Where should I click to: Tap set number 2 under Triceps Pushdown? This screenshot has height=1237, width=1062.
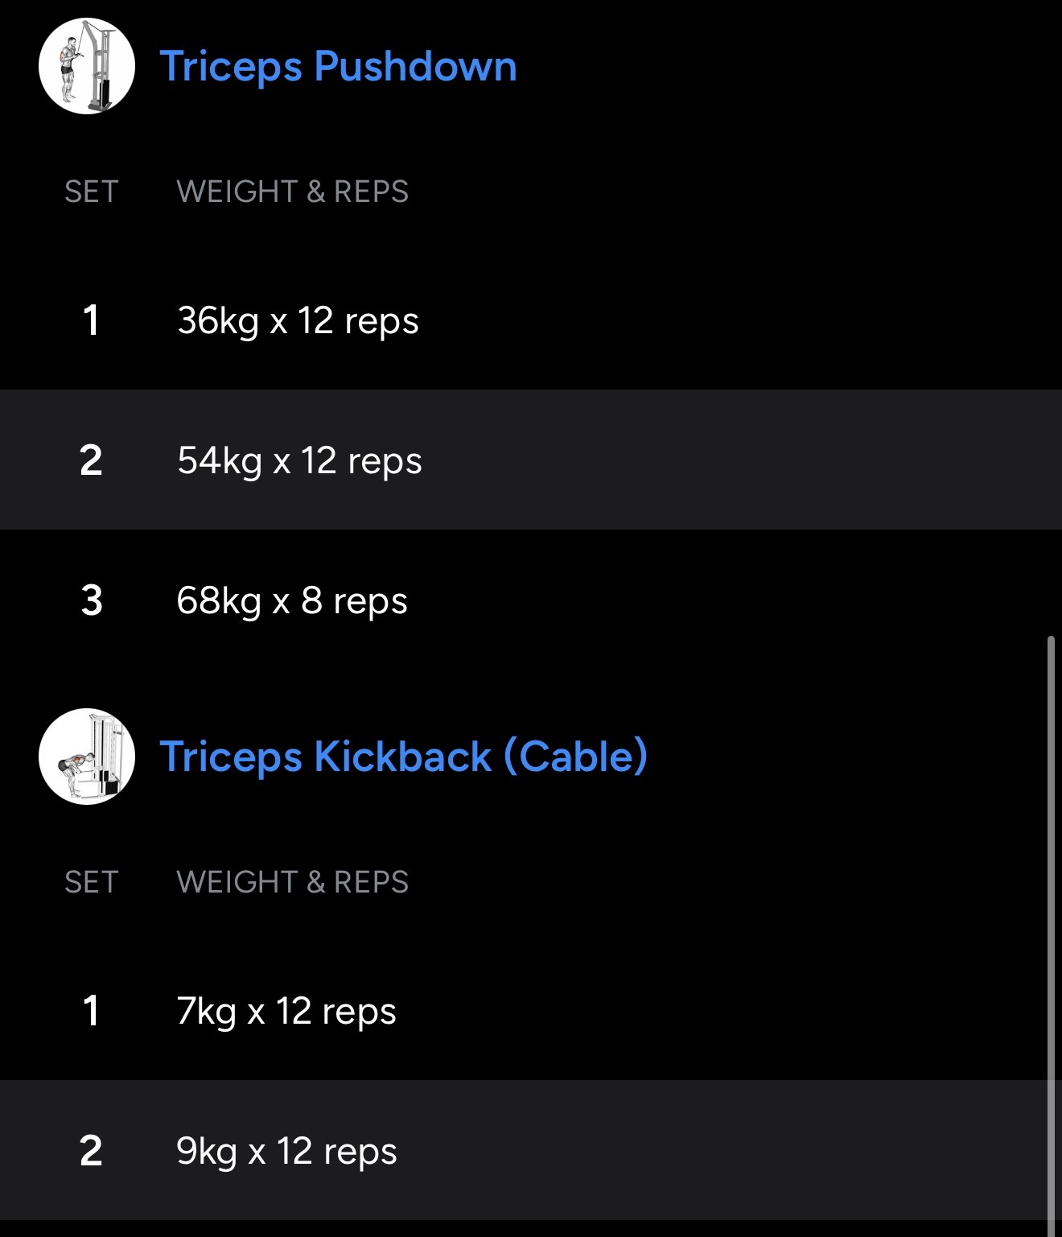point(91,460)
